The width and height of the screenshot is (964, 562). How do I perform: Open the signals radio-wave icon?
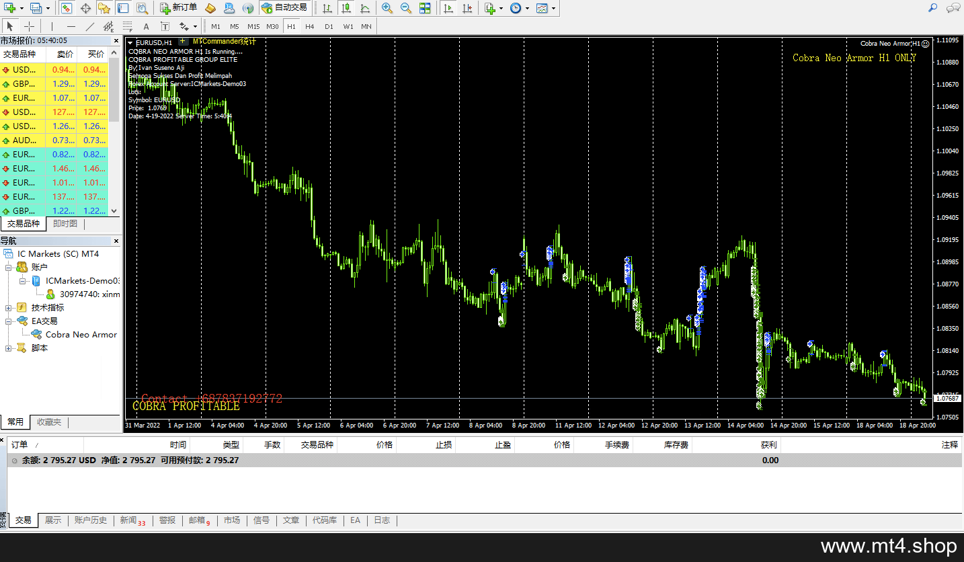pyautogui.click(x=248, y=8)
